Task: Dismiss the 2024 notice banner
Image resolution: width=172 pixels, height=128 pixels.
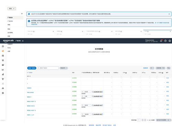Action: (169, 14)
